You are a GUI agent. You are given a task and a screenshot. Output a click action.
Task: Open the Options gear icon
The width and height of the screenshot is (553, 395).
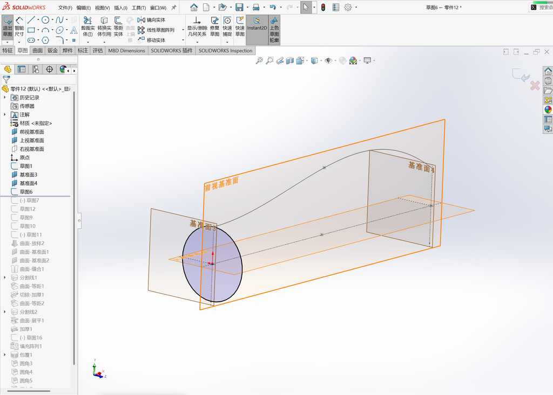click(348, 7)
